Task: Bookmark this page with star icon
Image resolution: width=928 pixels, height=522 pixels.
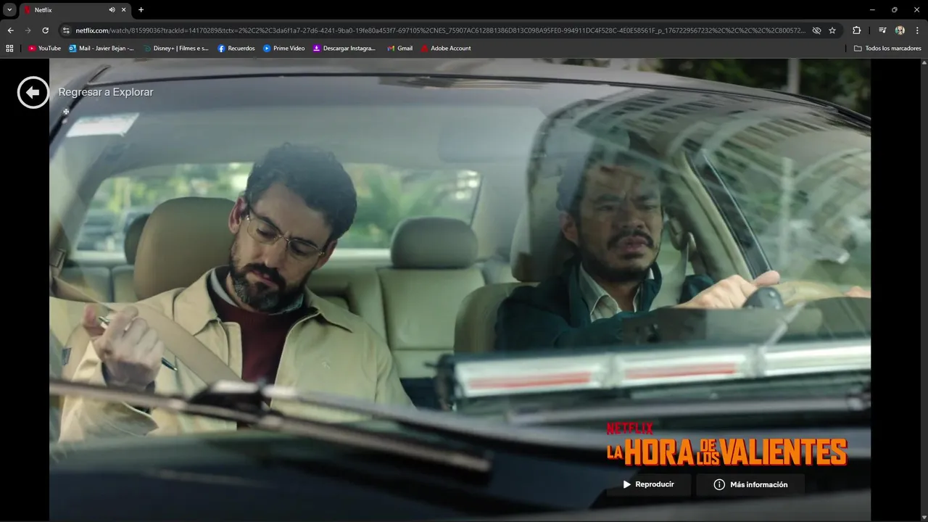Action: click(x=832, y=30)
